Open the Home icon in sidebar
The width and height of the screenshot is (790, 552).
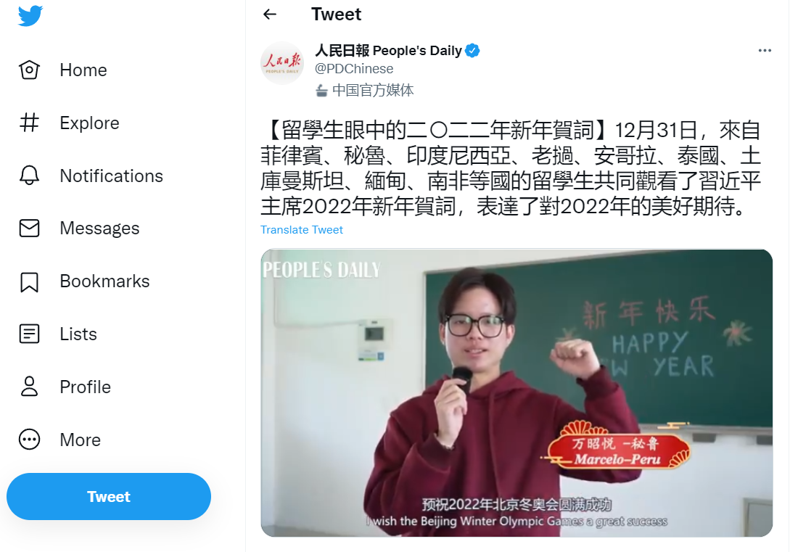pyautogui.click(x=29, y=70)
